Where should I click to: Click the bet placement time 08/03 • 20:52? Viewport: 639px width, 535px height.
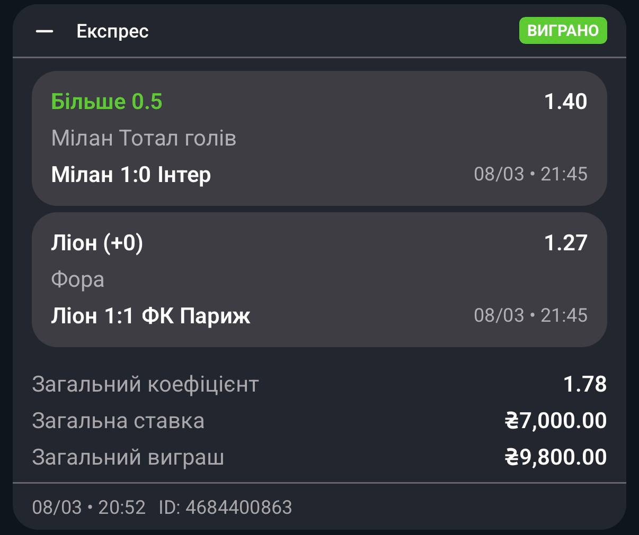tap(88, 507)
